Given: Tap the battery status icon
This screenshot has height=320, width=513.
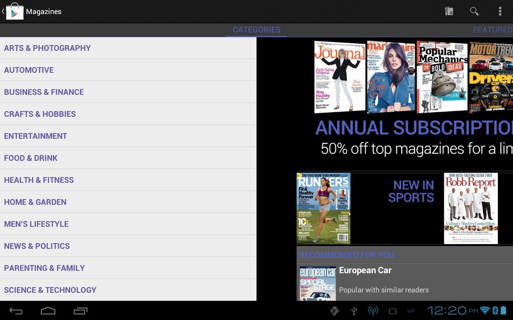Looking at the screenshot, I should pos(503,310).
